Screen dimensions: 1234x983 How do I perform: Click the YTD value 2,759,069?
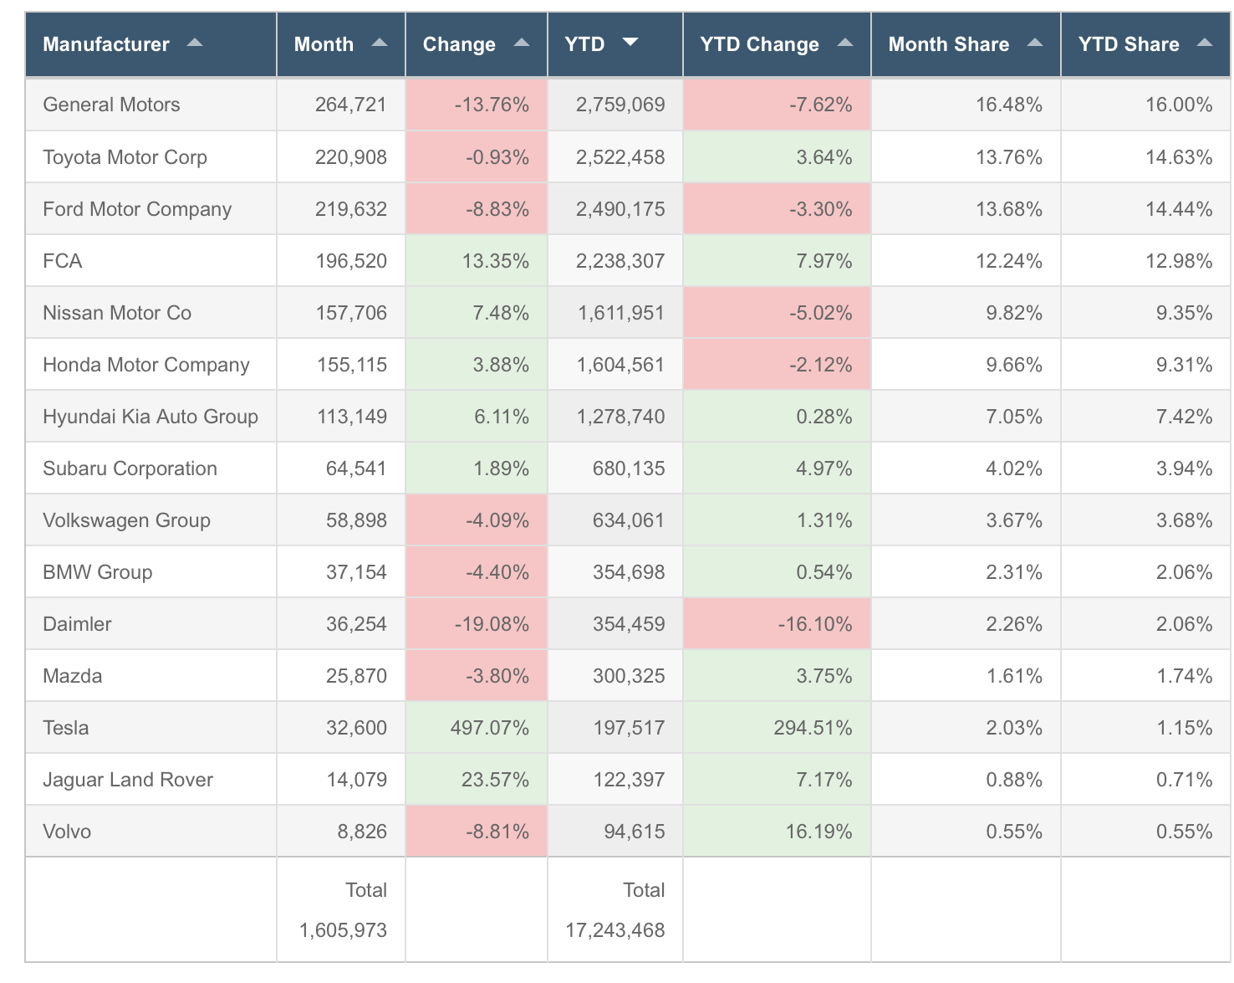point(620,105)
